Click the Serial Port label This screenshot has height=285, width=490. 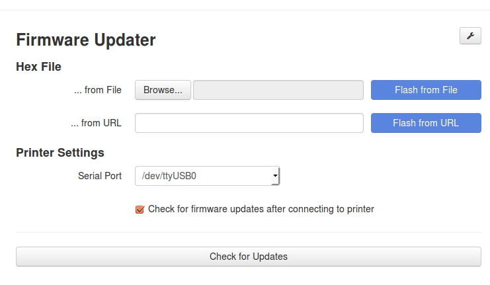pos(100,176)
